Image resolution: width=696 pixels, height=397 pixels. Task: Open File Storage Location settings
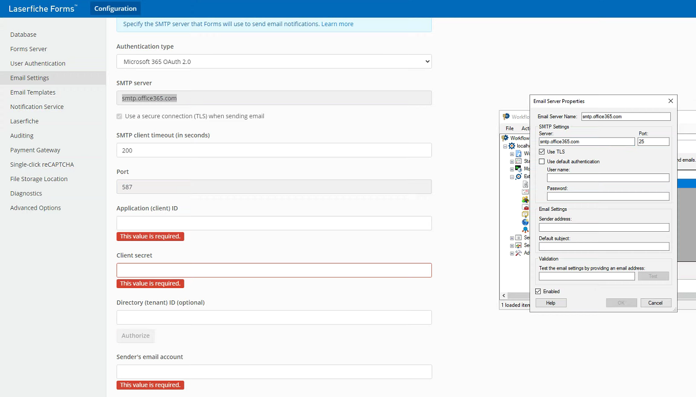pos(39,179)
